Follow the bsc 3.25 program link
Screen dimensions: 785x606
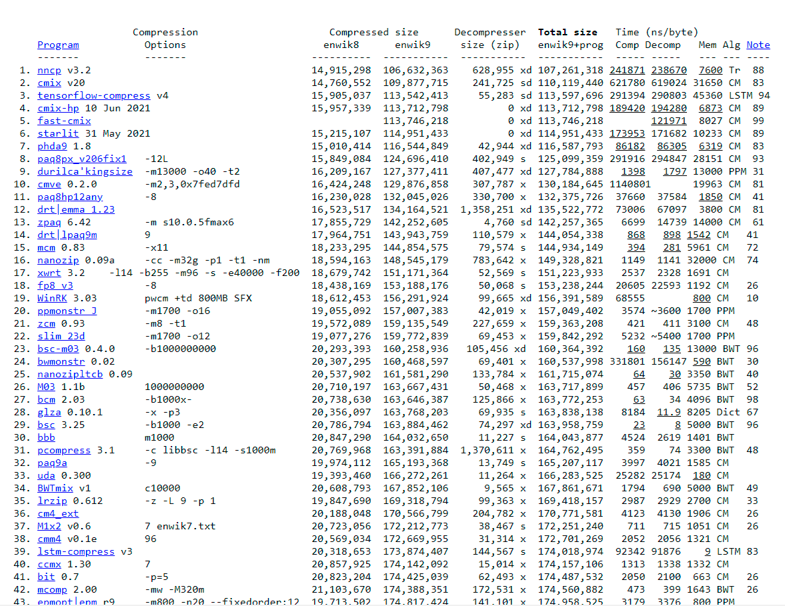tap(46, 425)
